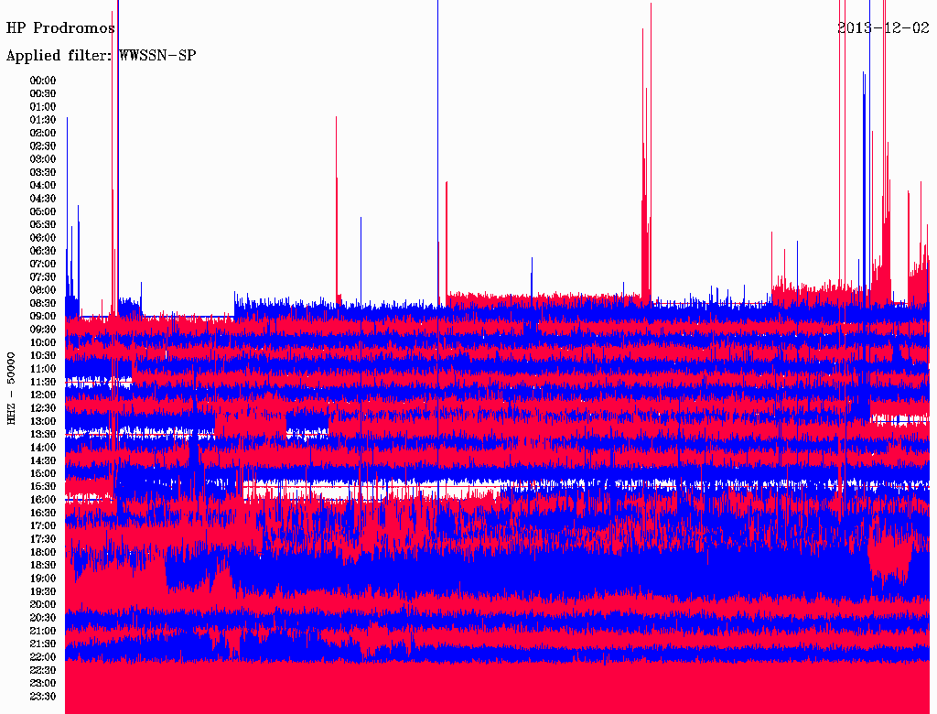The height and width of the screenshot is (714, 937).
Task: Click the 16:00 time label
Action: (x=43, y=499)
